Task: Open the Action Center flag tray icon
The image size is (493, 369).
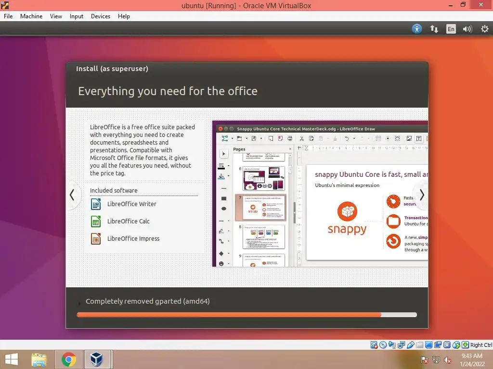Action: coord(424,360)
